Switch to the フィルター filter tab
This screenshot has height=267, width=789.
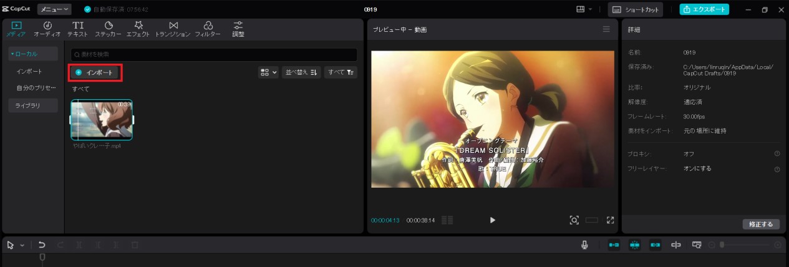click(x=208, y=29)
